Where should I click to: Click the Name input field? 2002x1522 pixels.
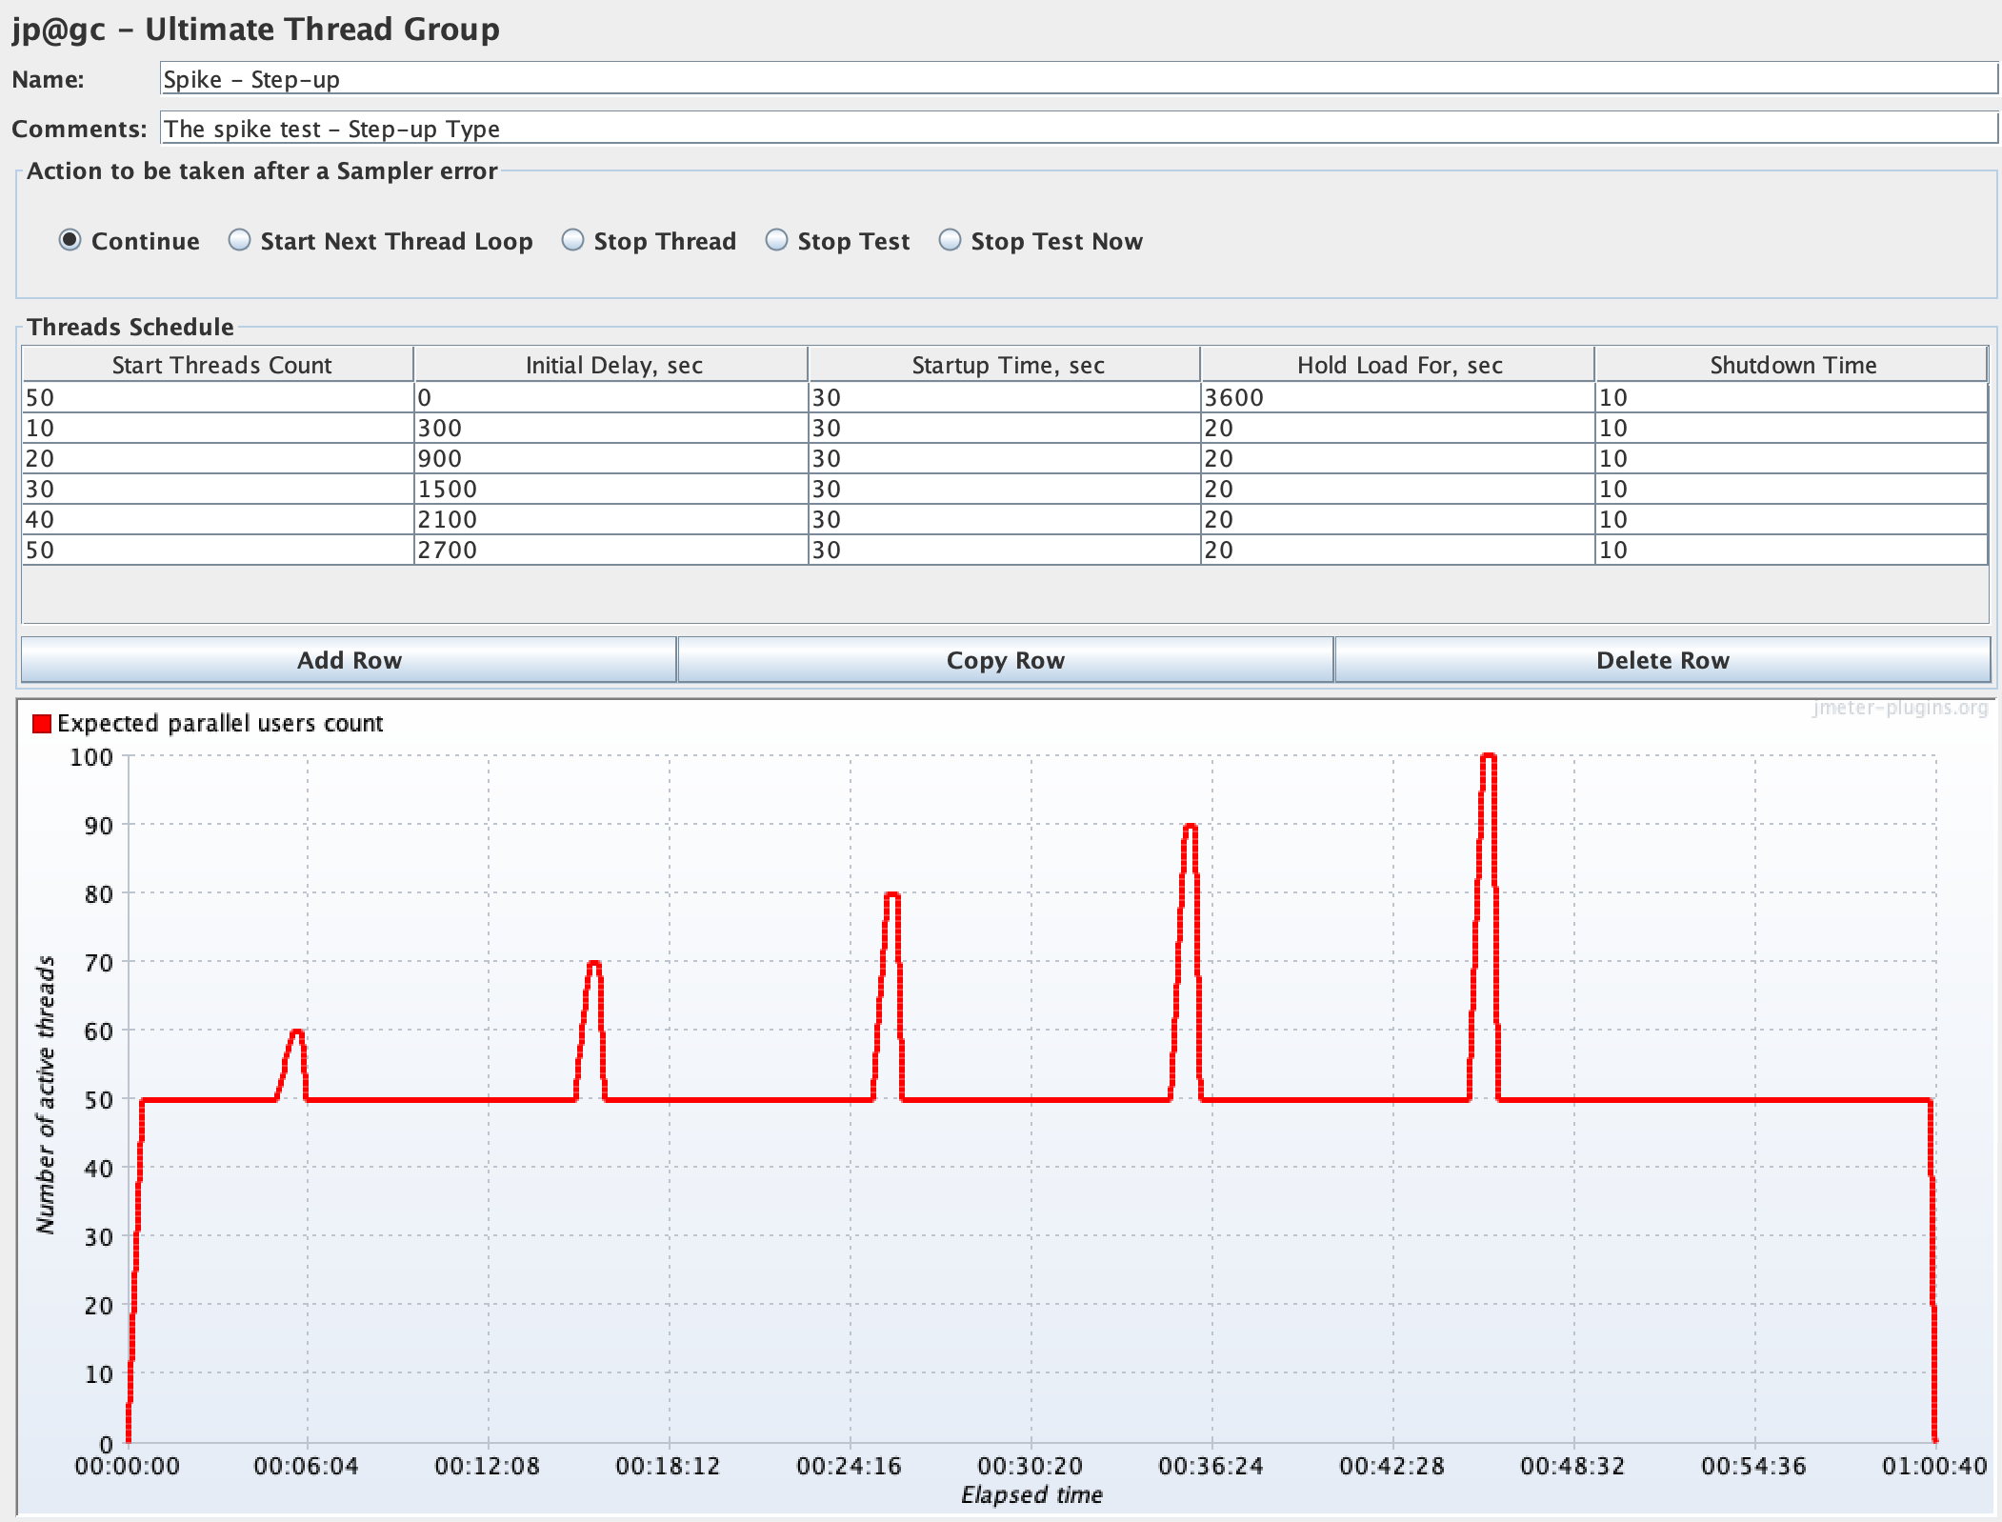coord(1078,79)
